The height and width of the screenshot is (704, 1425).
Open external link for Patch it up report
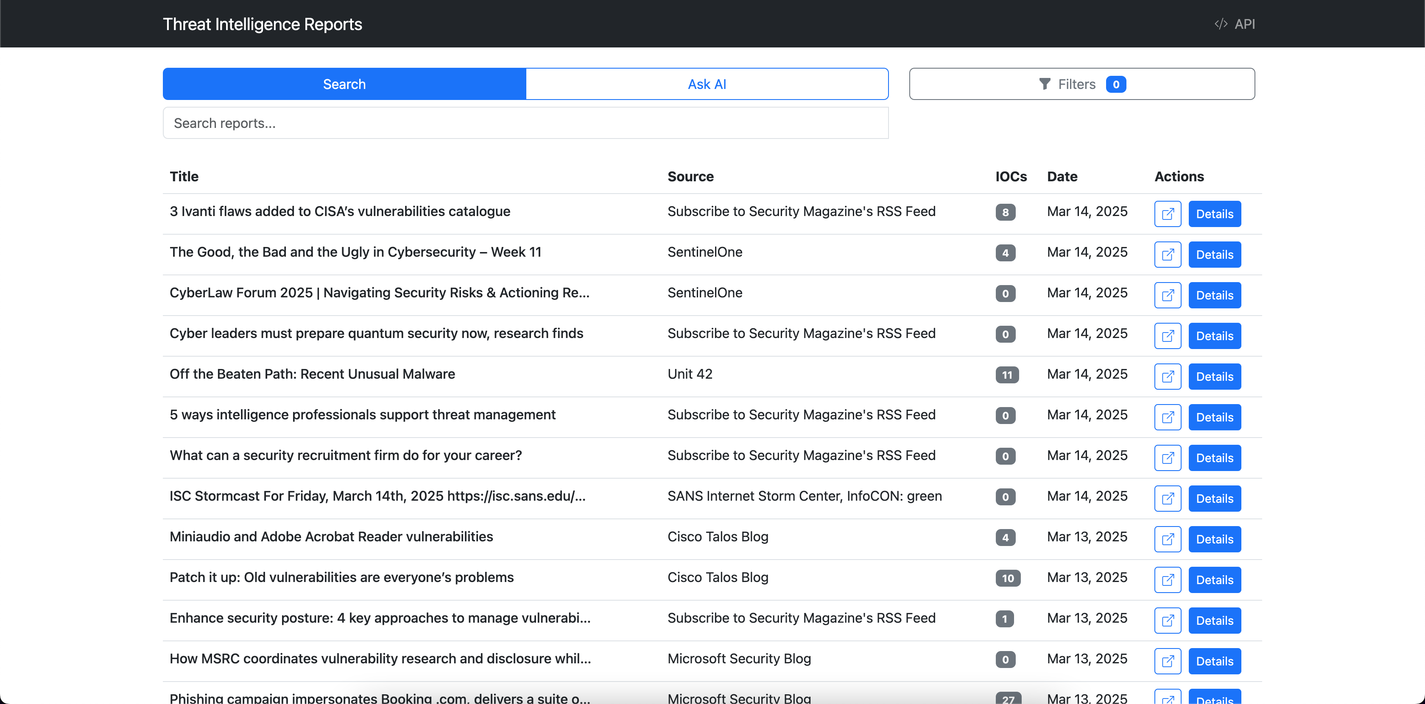point(1167,579)
